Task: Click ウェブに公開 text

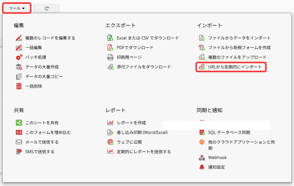Action: 129,142
